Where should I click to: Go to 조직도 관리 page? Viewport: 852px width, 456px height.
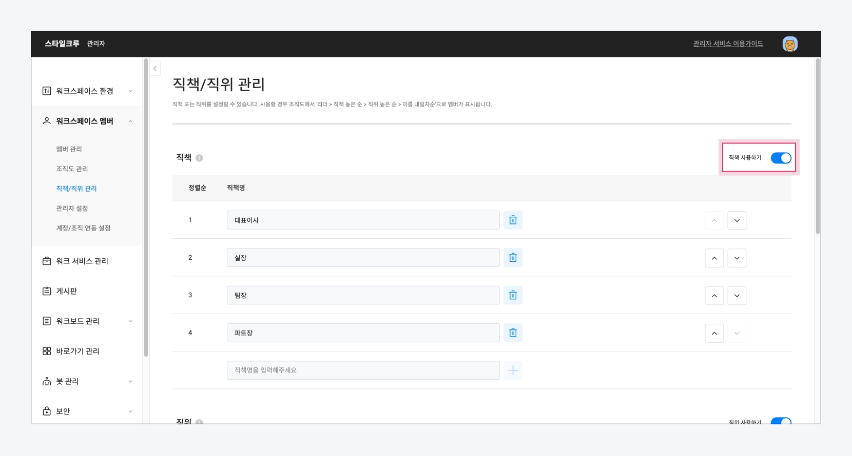[x=72, y=169]
